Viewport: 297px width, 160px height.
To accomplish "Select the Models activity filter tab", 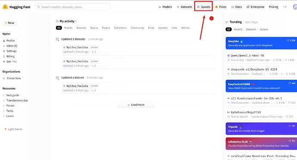I will coord(68,28).
